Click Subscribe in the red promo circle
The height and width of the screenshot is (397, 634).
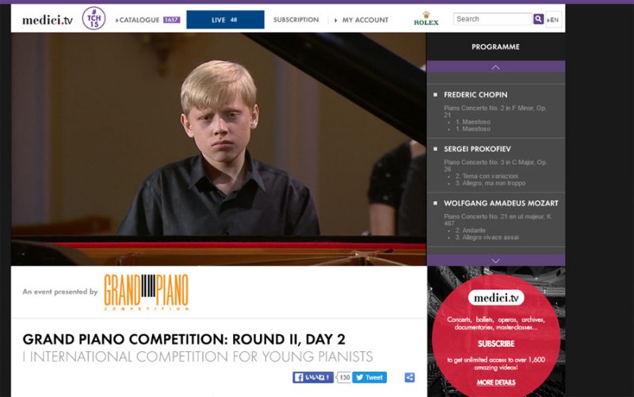pos(496,344)
